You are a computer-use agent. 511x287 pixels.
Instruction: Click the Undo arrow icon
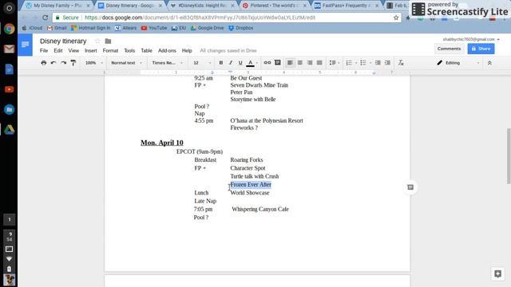[53, 63]
